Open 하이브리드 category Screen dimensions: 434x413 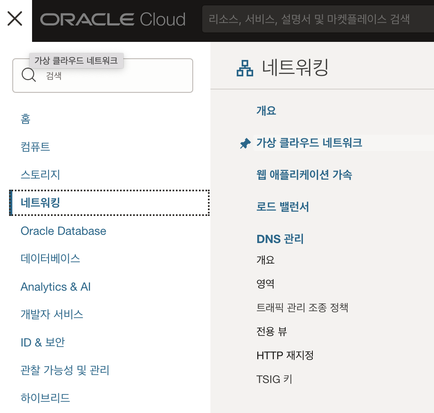[45, 398]
